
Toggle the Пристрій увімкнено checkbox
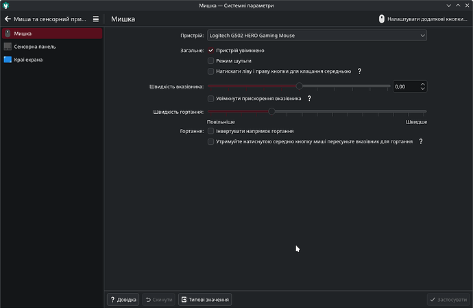pyautogui.click(x=211, y=51)
